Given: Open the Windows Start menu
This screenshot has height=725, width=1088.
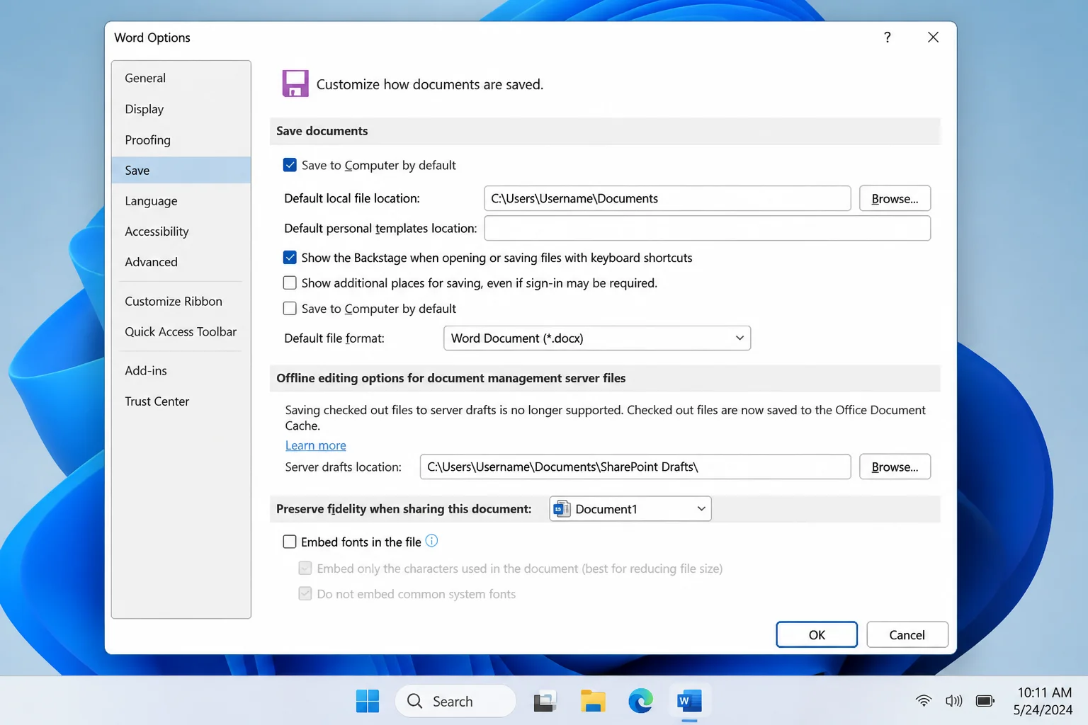Looking at the screenshot, I should (368, 701).
